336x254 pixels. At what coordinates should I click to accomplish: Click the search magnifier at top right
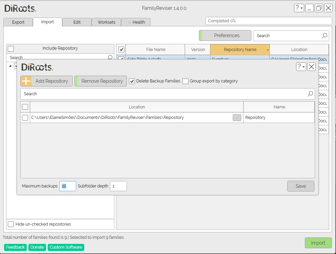[324, 35]
